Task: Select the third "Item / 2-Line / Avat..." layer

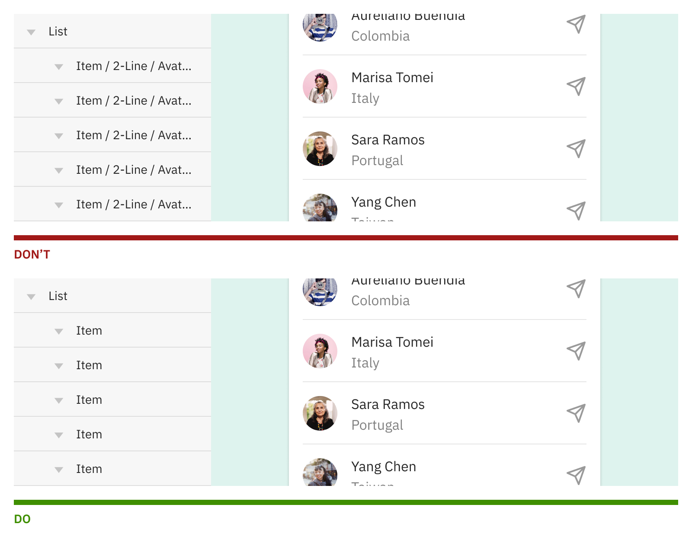Action: (x=133, y=135)
